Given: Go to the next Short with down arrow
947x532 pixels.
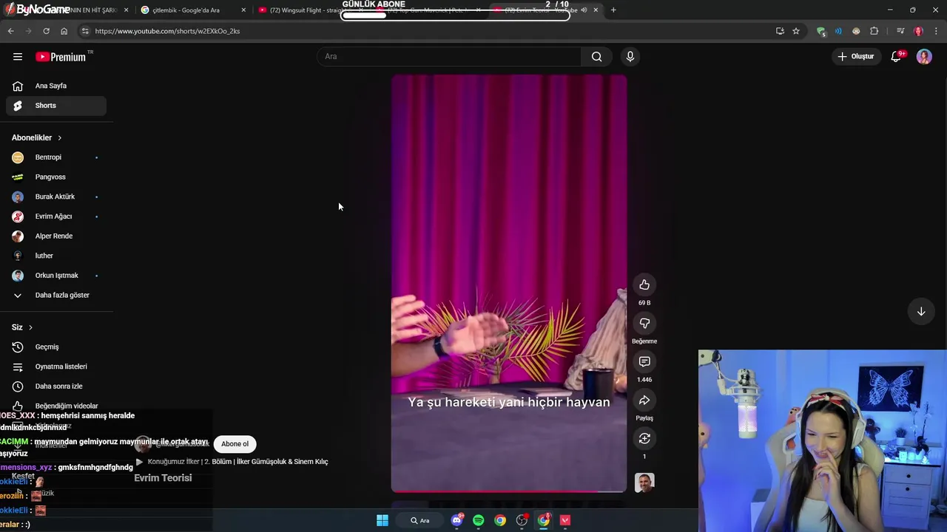Looking at the screenshot, I should coord(921,312).
